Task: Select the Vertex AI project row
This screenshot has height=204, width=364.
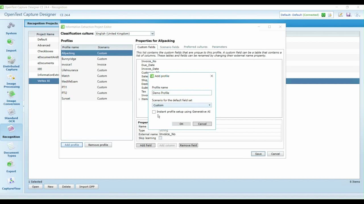Action: click(x=44, y=81)
